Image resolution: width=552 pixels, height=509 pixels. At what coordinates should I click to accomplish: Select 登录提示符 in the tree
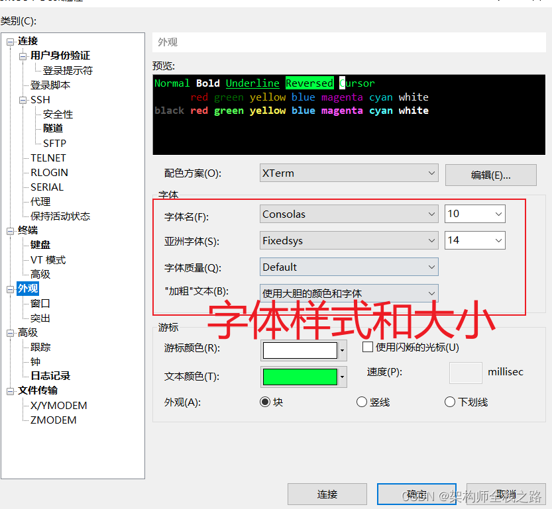(x=68, y=71)
